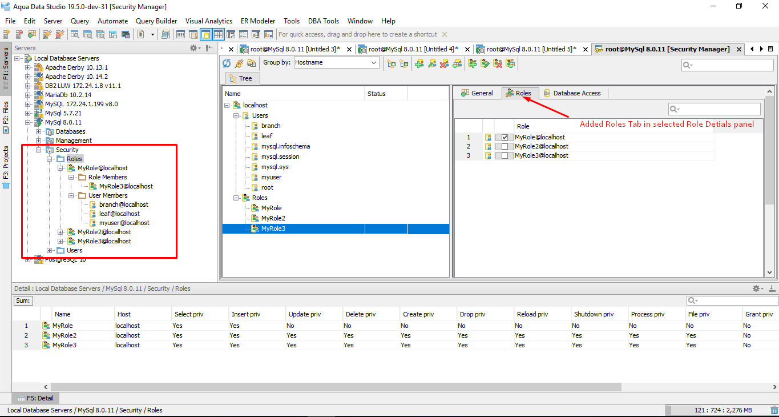Click the Detail panel download arrow icon
This screenshot has height=417, width=779.
point(772,288)
